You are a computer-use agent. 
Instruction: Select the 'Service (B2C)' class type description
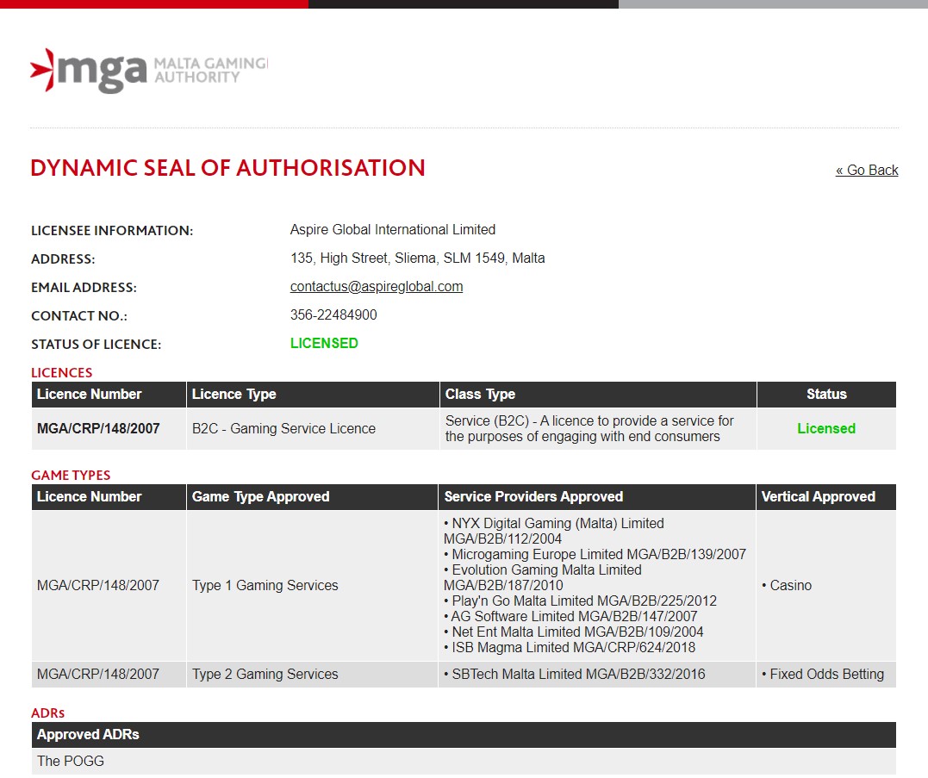(x=589, y=428)
